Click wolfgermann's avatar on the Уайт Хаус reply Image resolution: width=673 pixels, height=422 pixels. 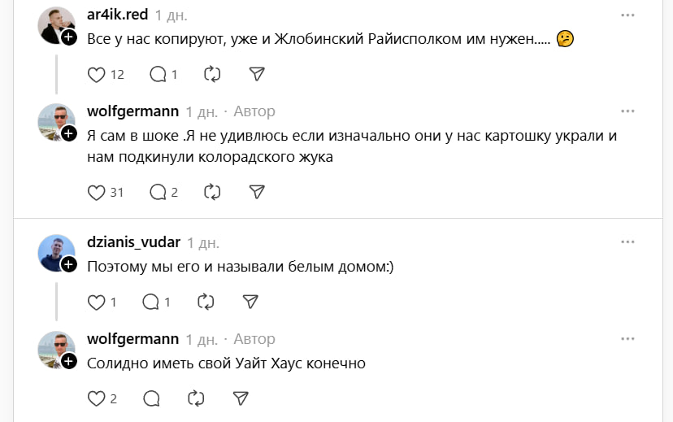click(x=56, y=350)
